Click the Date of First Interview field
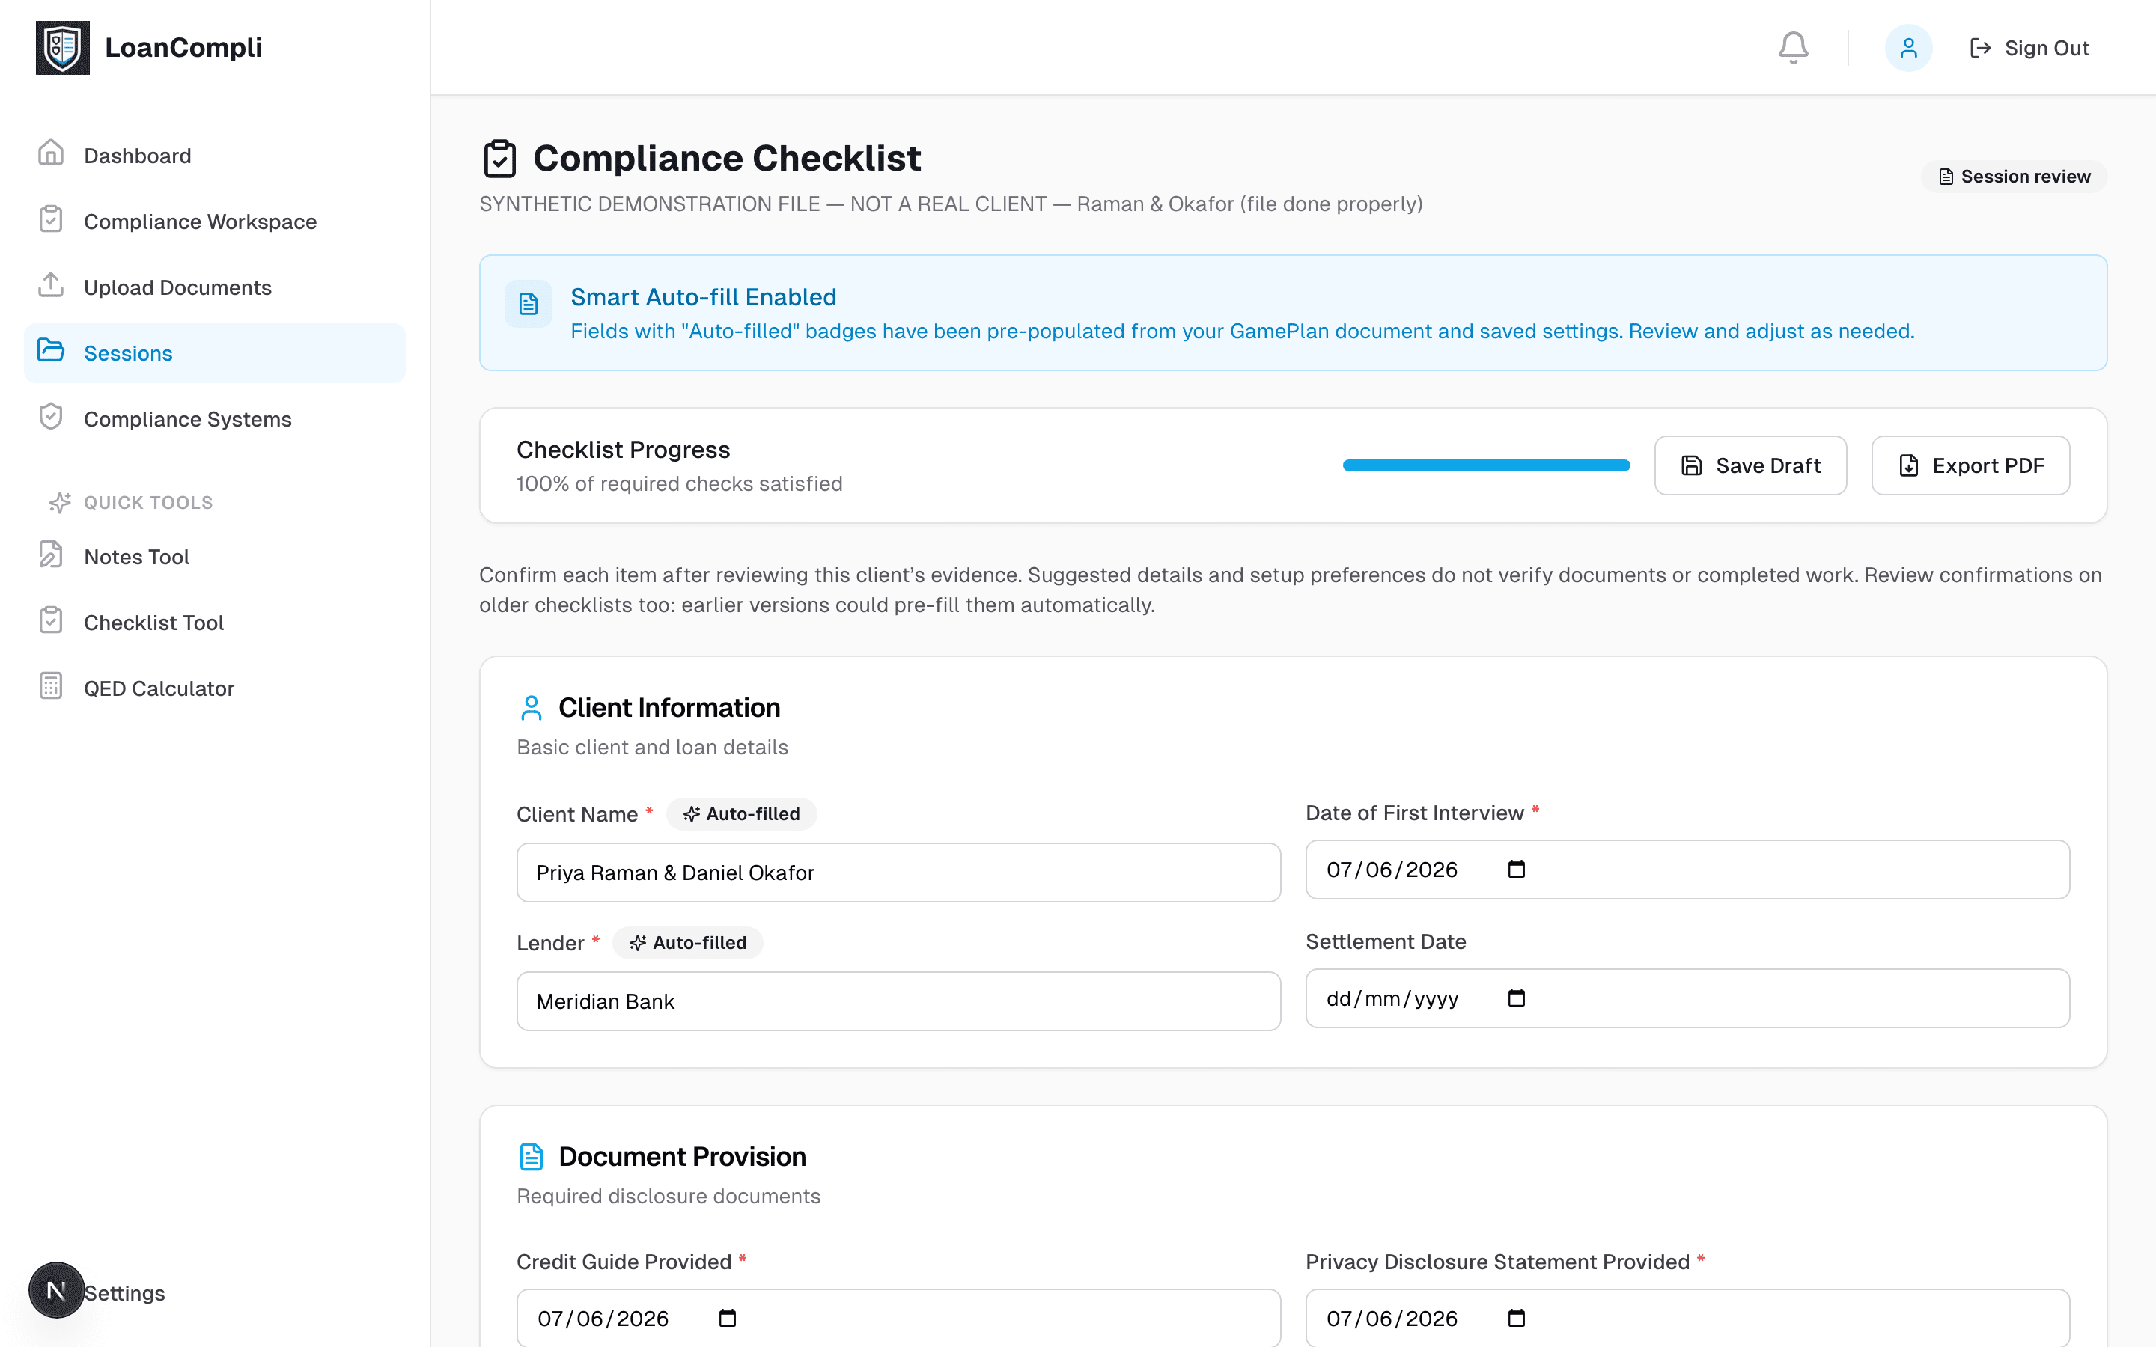 (1687, 870)
